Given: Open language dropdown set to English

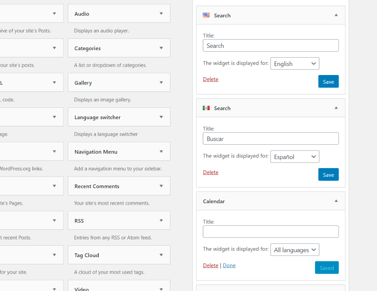Looking at the screenshot, I should point(294,64).
